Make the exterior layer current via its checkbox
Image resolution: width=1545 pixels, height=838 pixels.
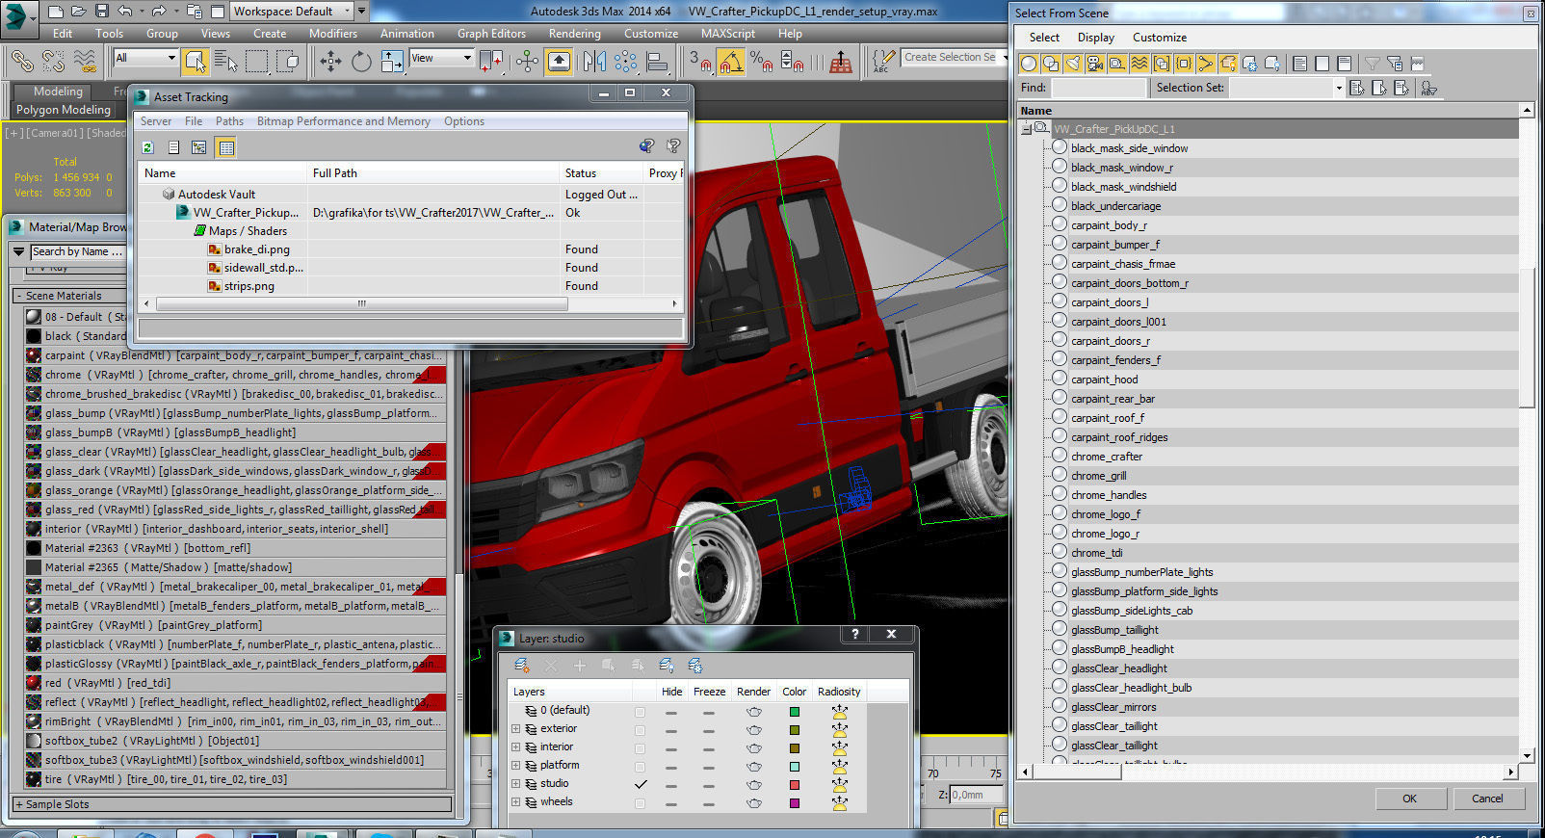point(640,730)
